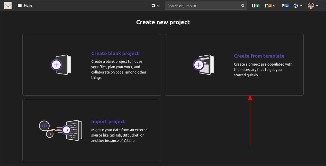Click the plus icon to create something new
326x166 pixels.
coord(152,5)
